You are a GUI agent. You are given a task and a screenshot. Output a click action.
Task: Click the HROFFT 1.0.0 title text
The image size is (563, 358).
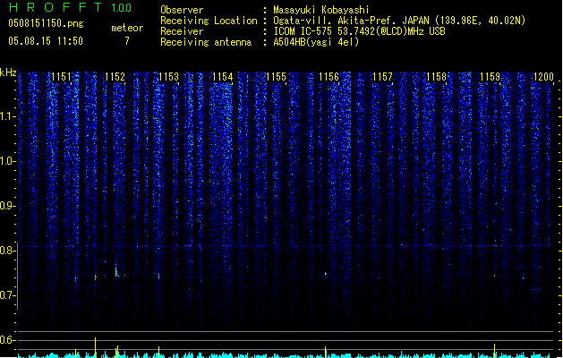coord(71,7)
